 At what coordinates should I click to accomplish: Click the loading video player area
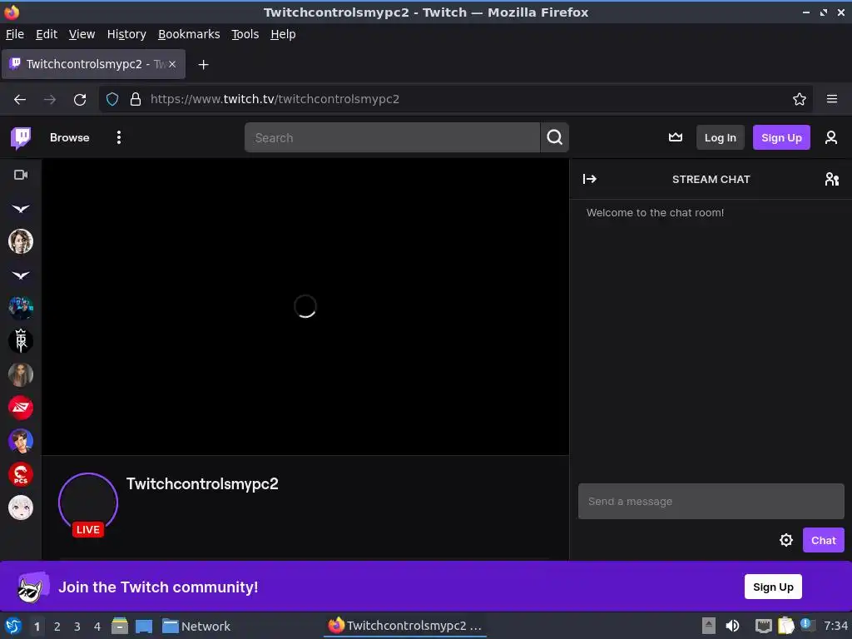(x=305, y=306)
